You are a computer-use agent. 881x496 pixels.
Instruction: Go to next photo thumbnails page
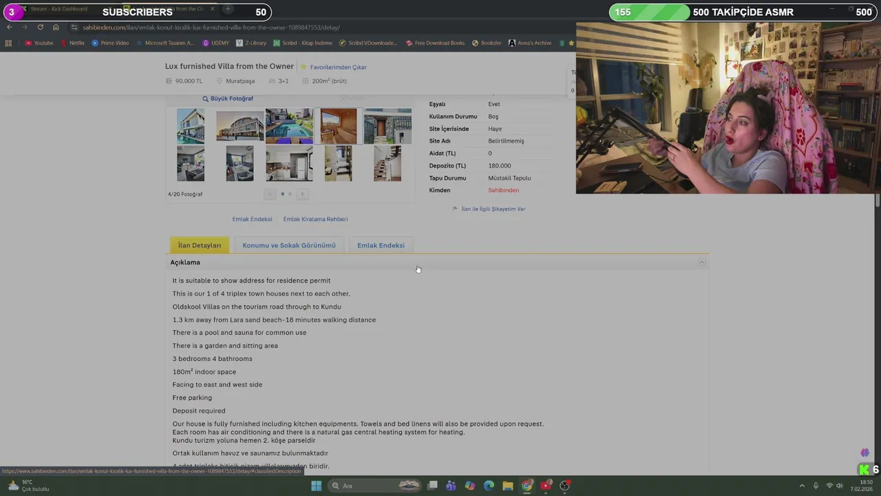[301, 194]
